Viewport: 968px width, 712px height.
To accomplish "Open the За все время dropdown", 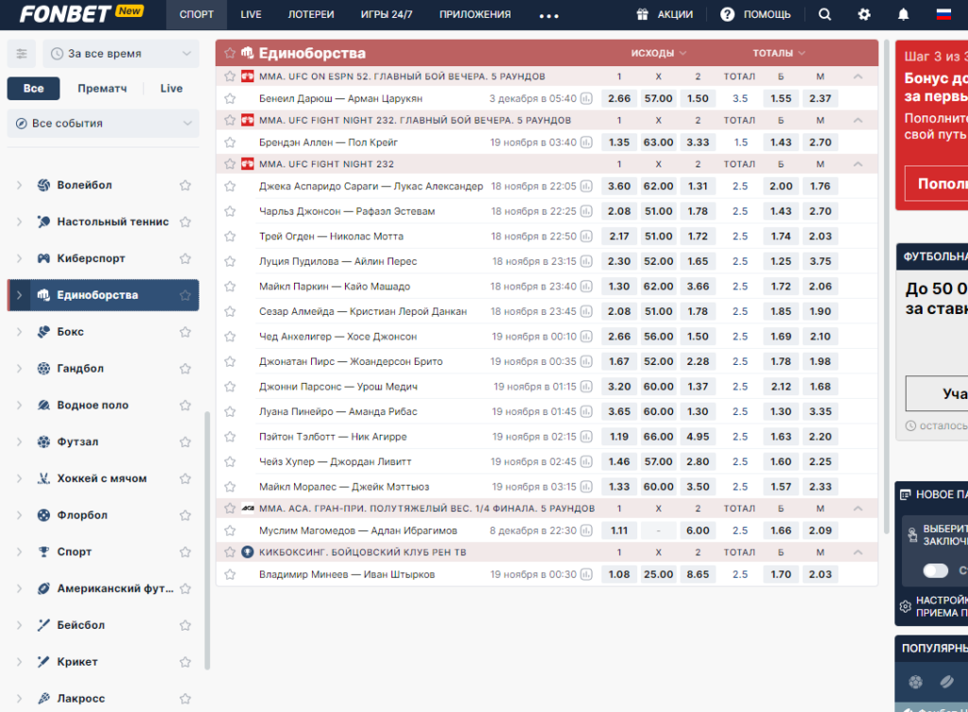I will tap(121, 54).
